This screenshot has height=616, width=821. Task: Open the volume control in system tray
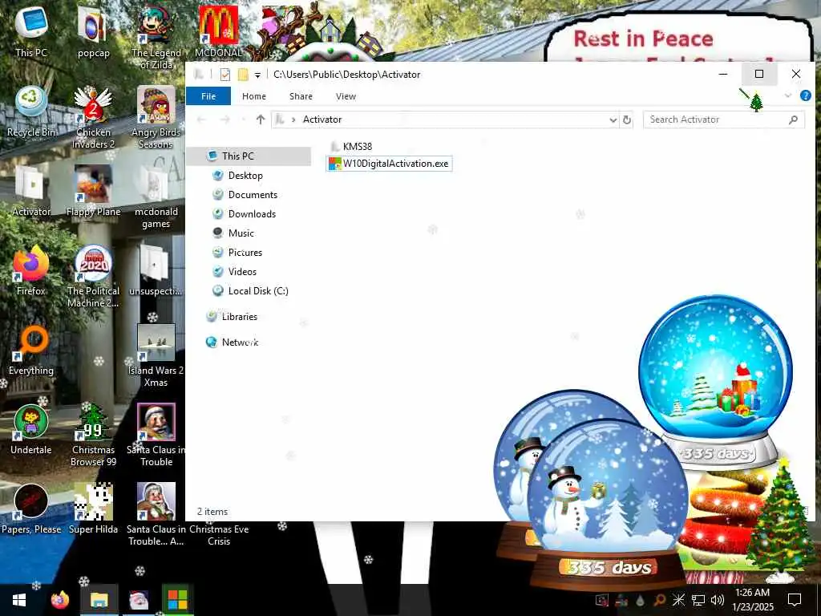click(718, 600)
